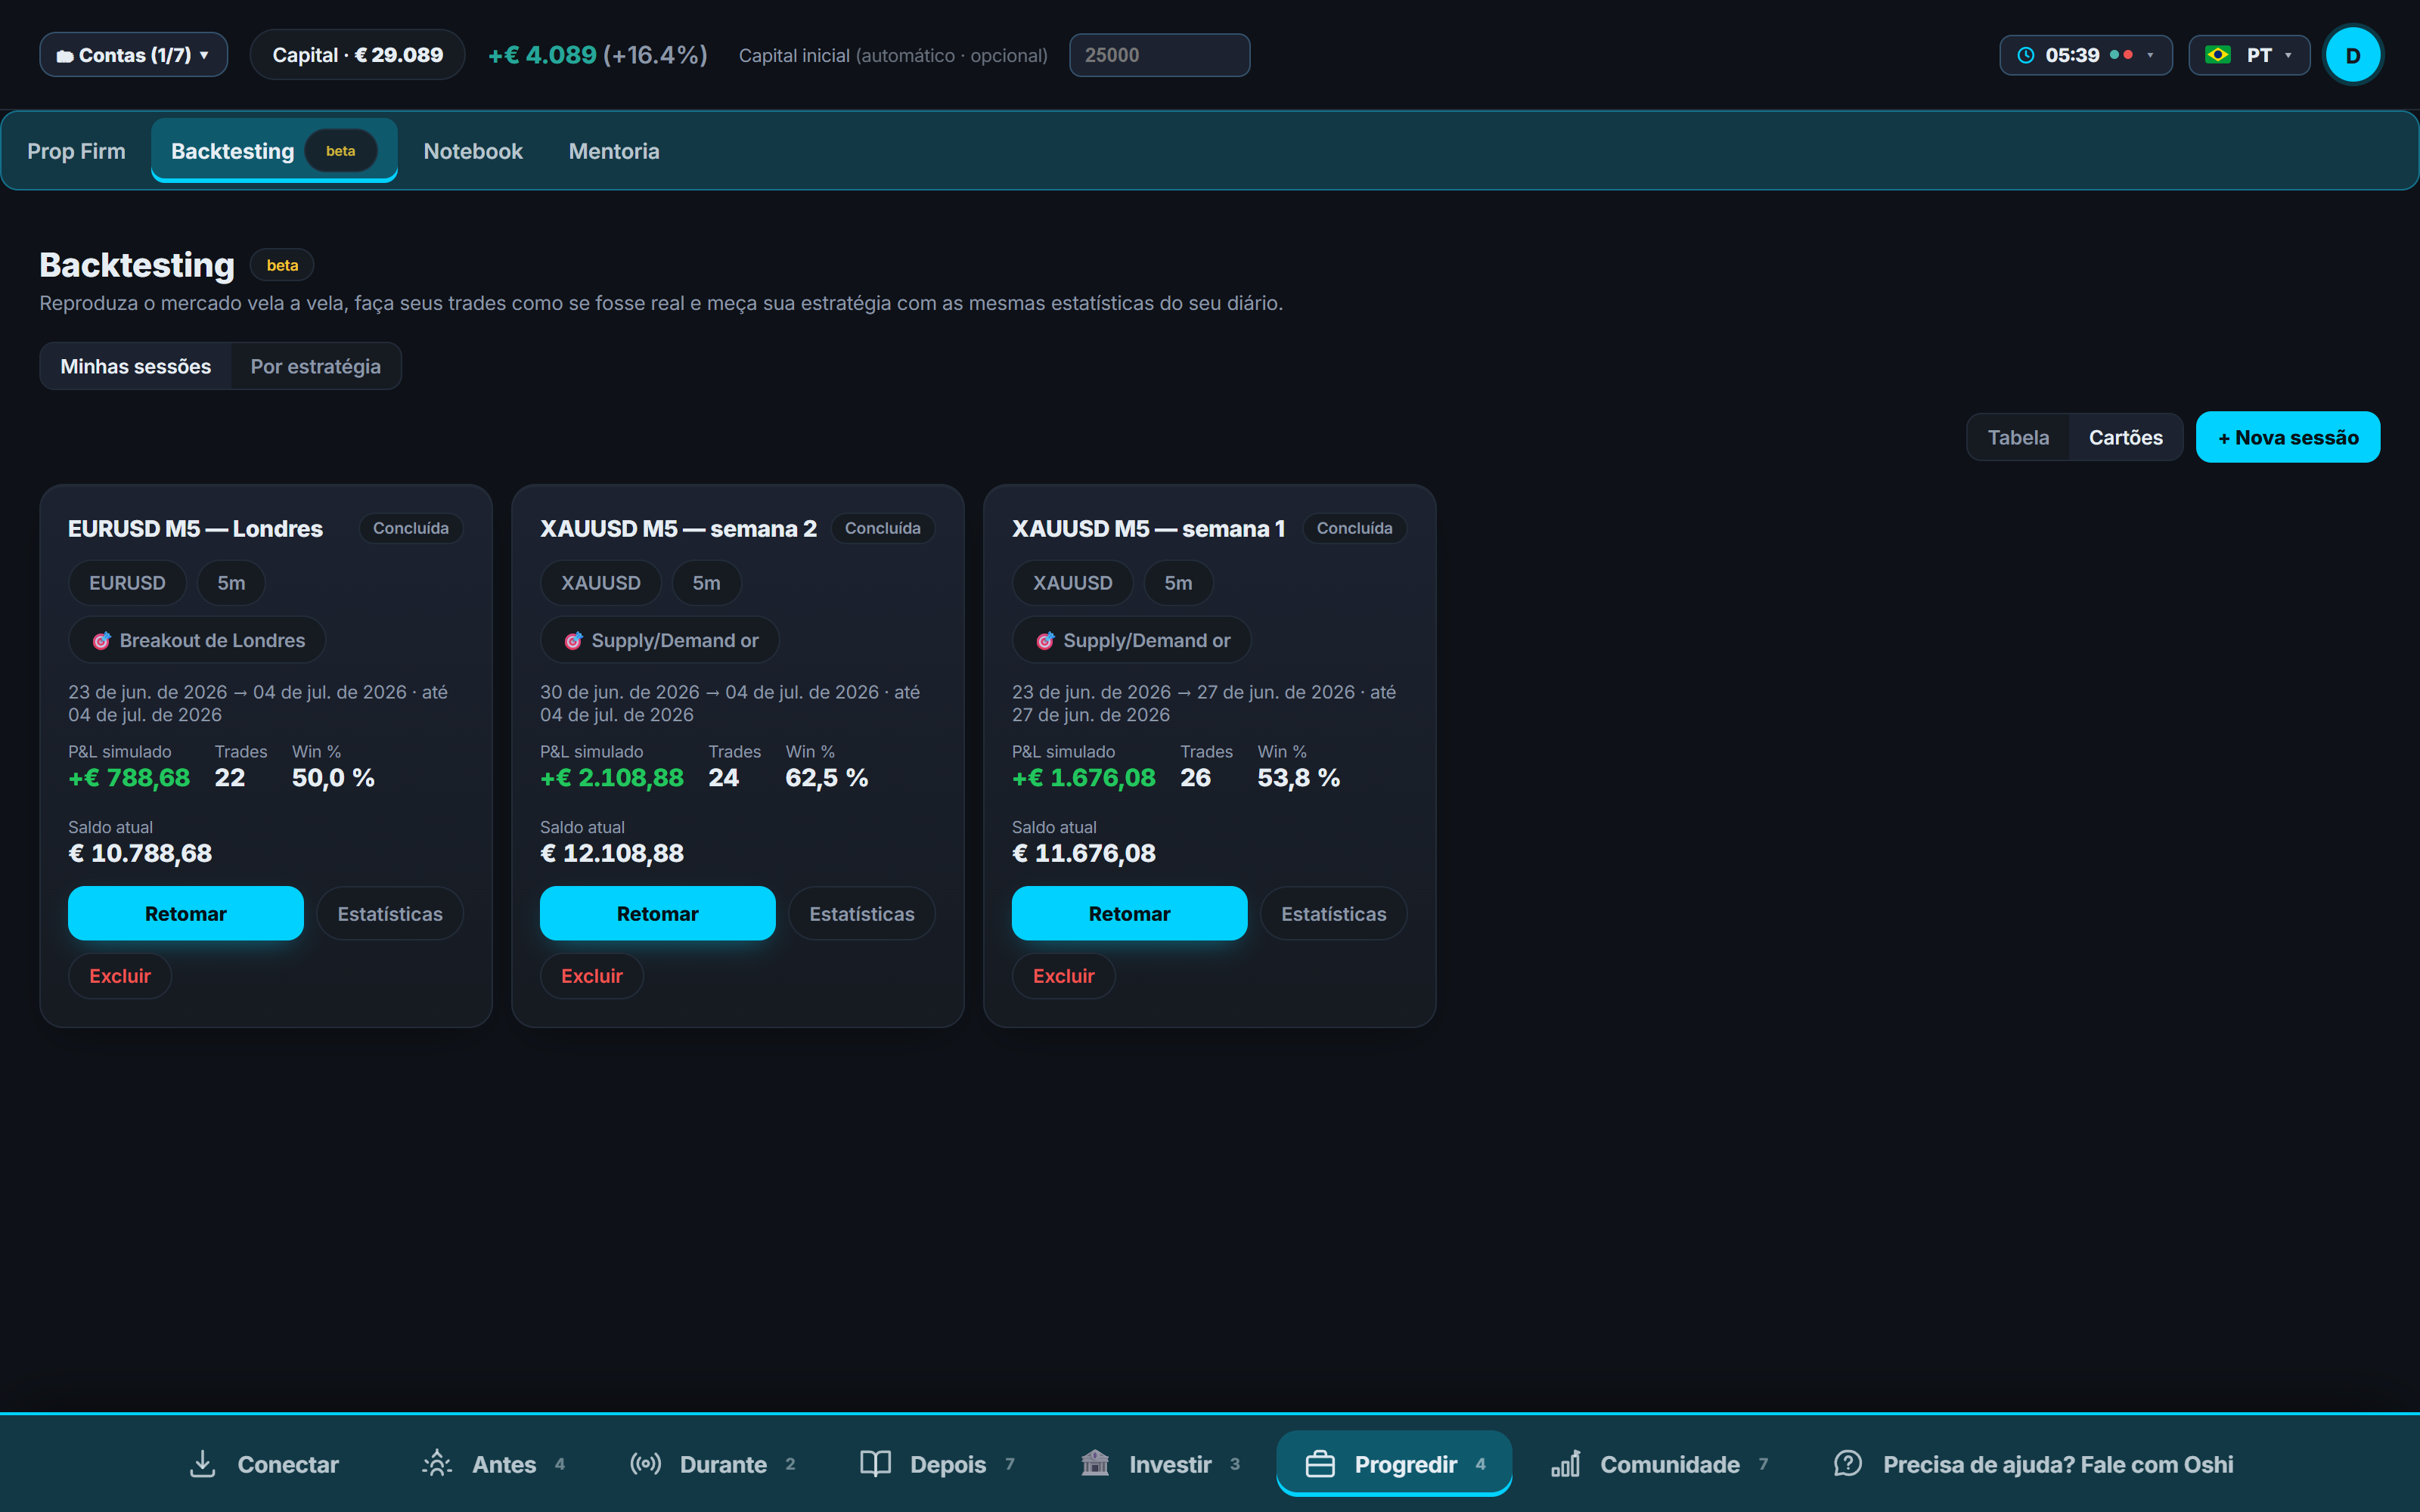The height and width of the screenshot is (1512, 2420).
Task: Click the Antes sunrise icon
Action: point(437,1464)
